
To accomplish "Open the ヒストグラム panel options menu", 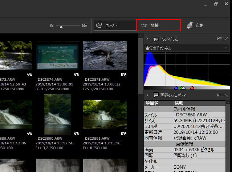I will tap(219, 39).
